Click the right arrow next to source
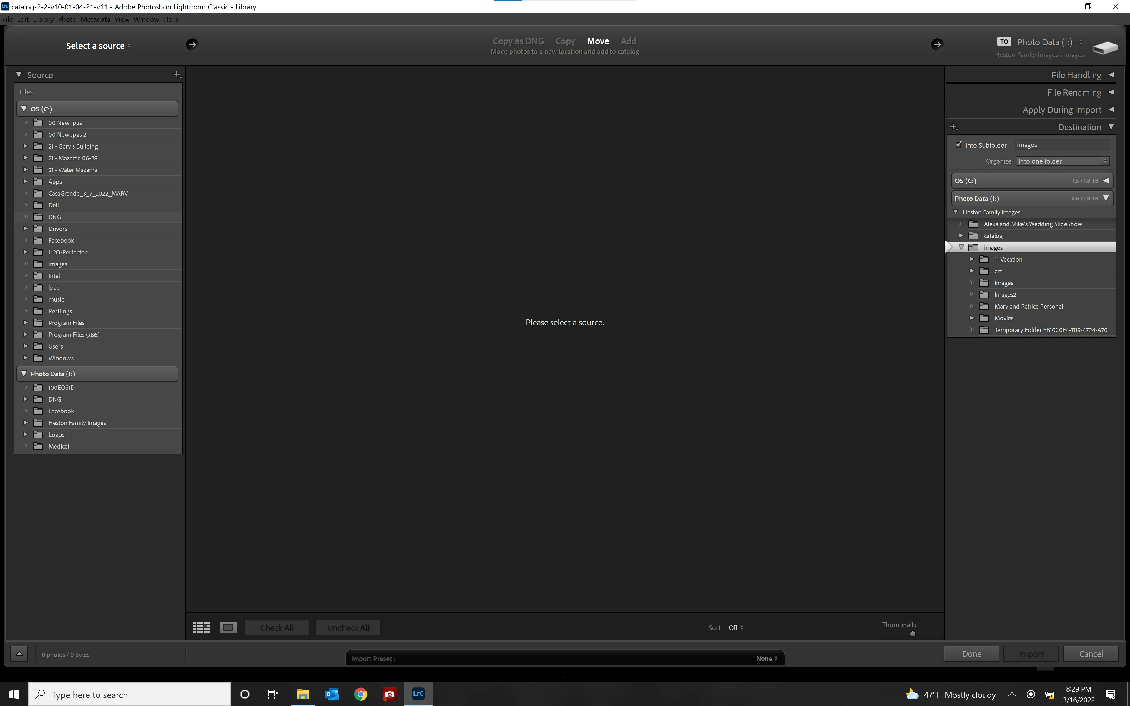The width and height of the screenshot is (1130, 706). [x=192, y=44]
